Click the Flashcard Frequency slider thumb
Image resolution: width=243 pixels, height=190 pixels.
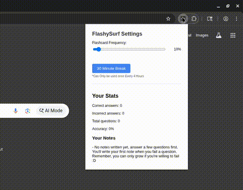point(99,49)
